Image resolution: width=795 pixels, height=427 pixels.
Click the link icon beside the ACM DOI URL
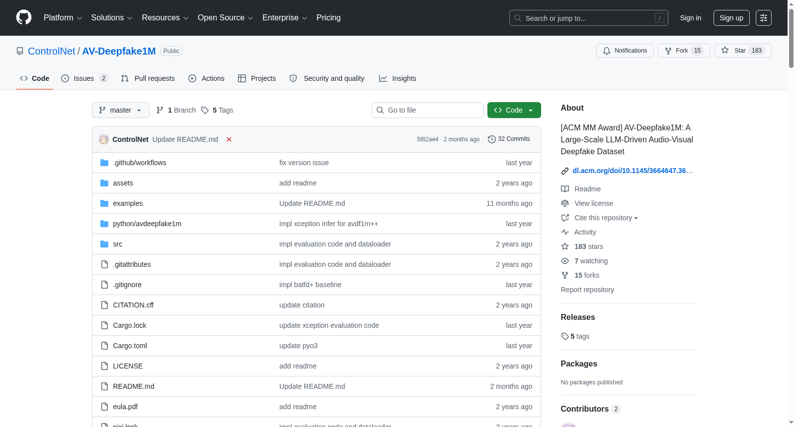565,171
